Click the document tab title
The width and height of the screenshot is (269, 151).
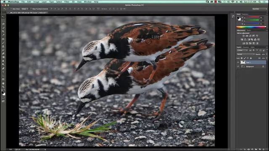pyautogui.click(x=29, y=13)
